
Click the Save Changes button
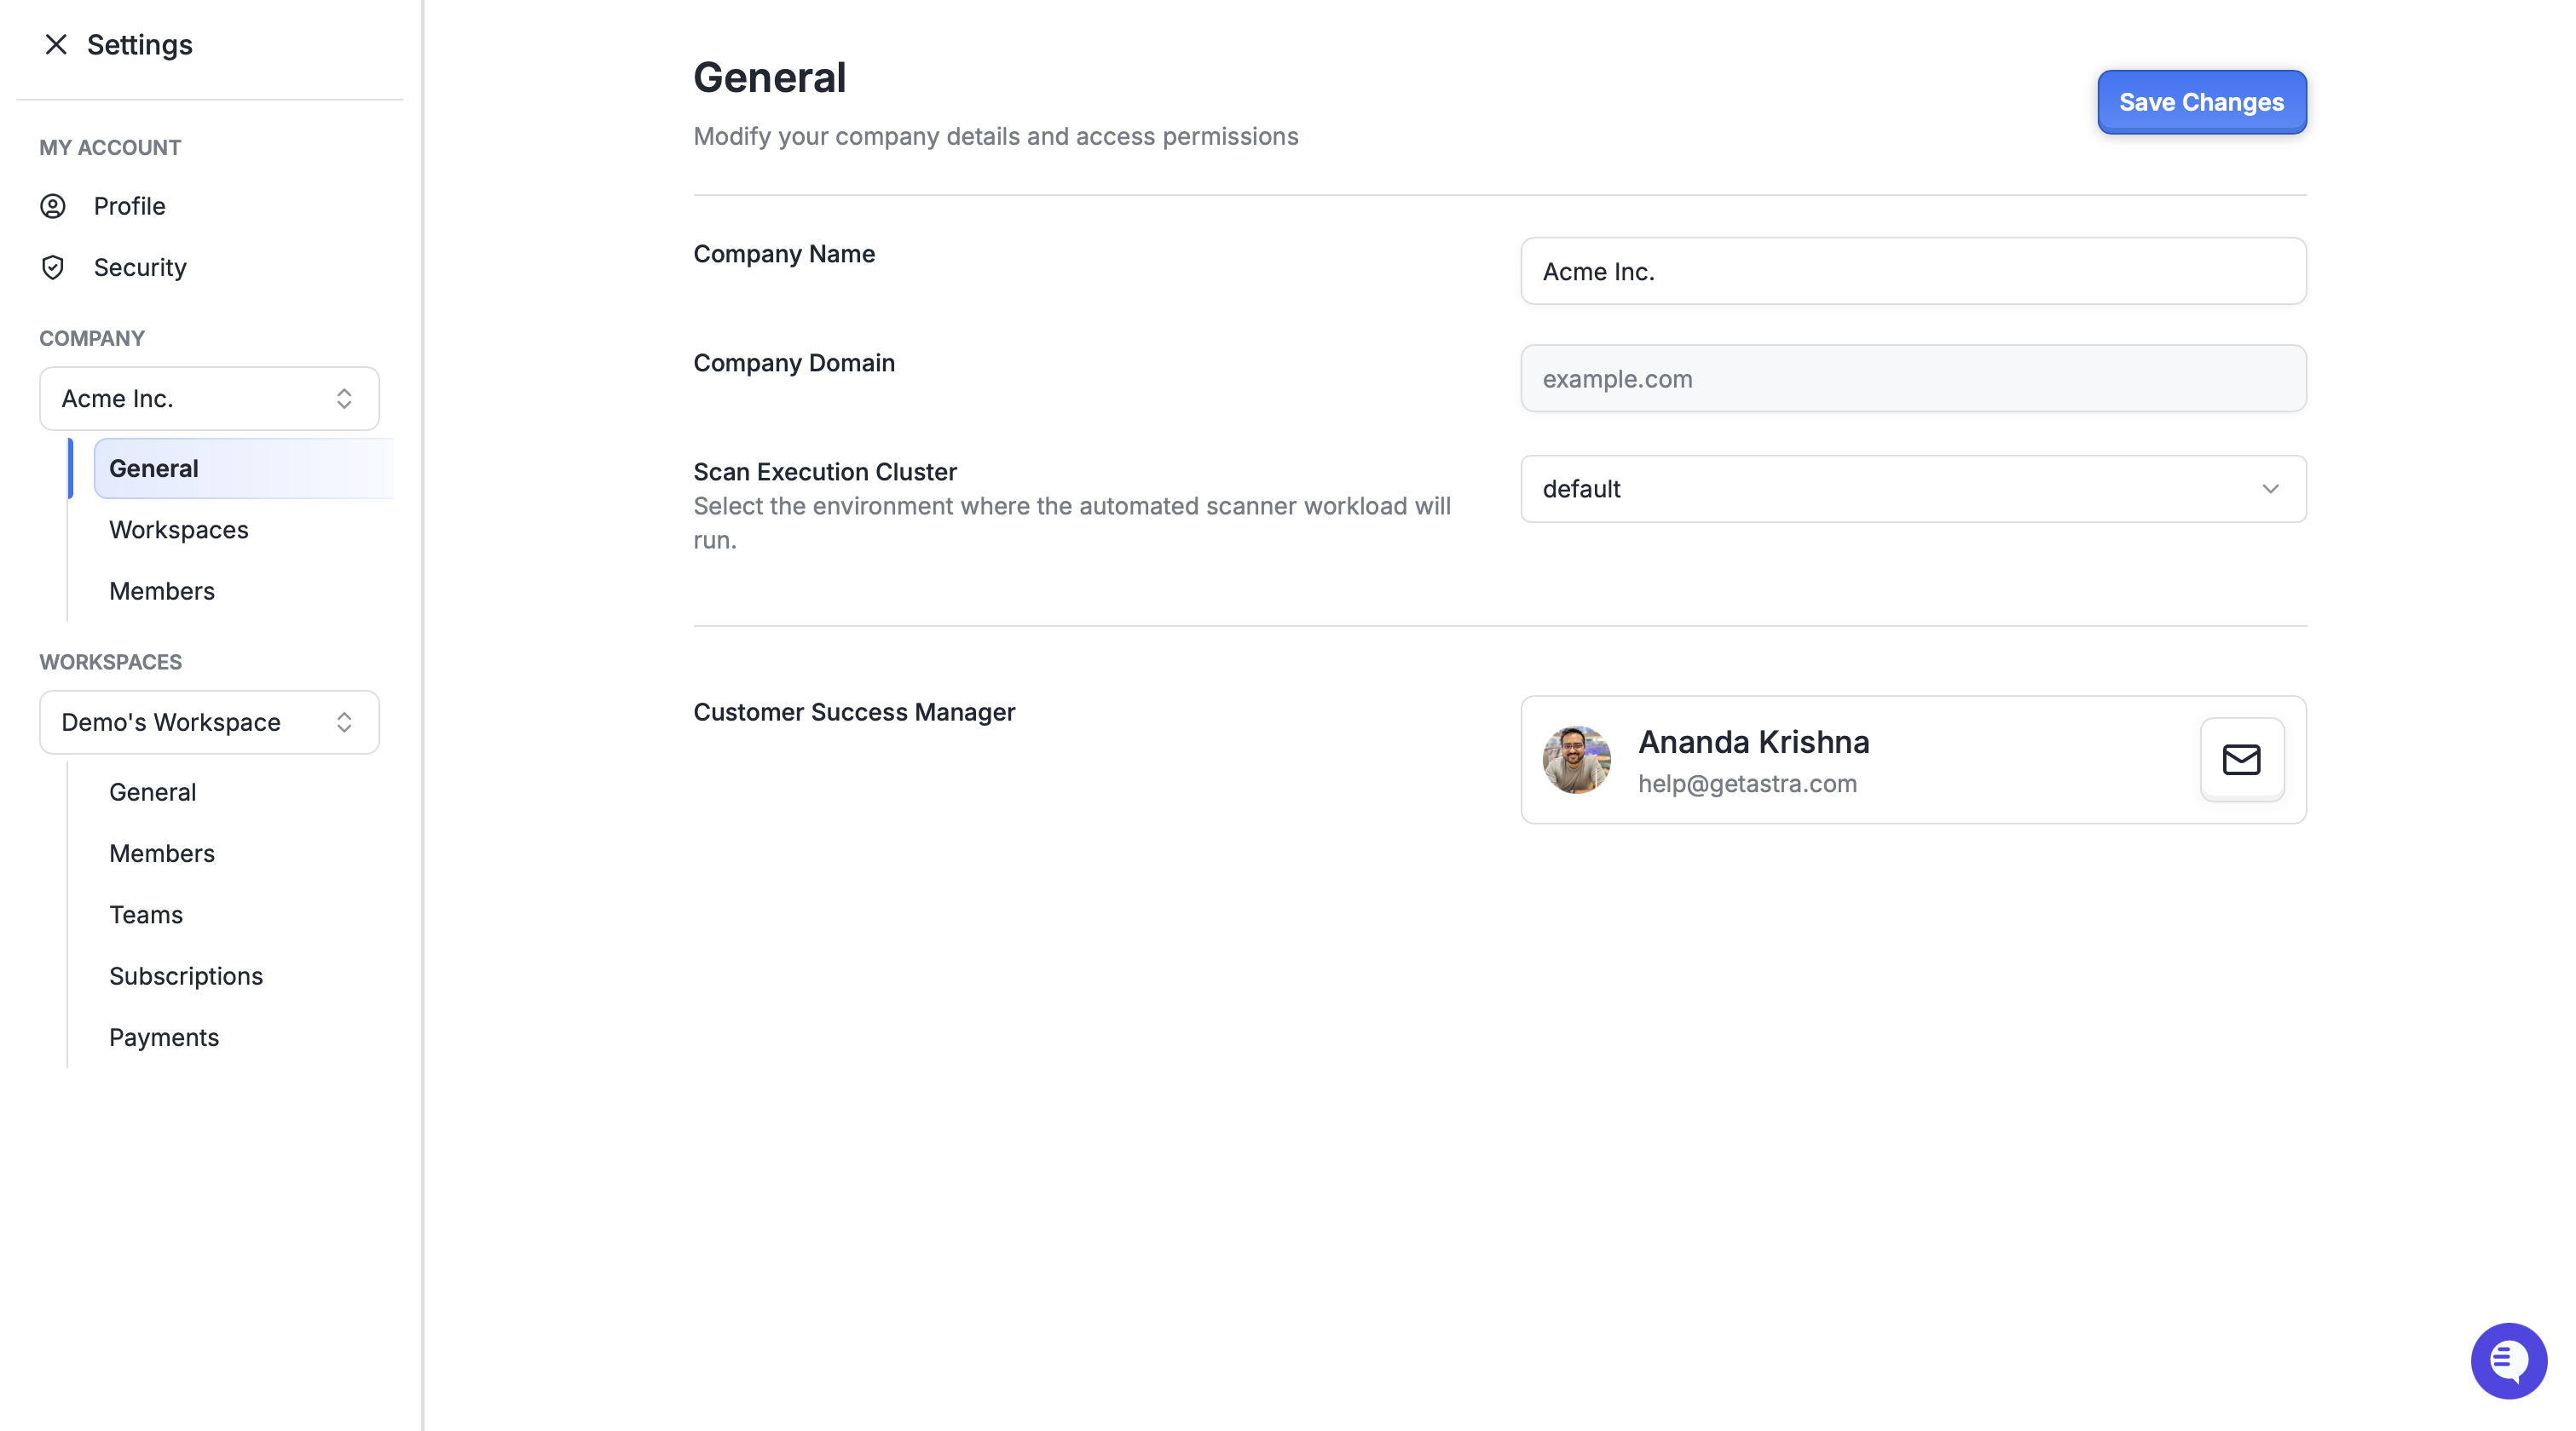tap(2201, 102)
